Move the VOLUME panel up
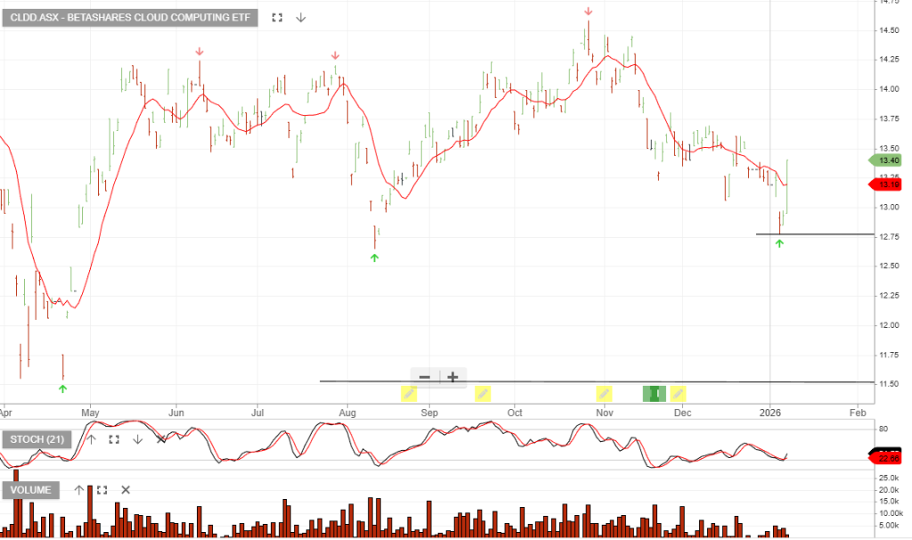This screenshot has height=540, width=912. click(x=78, y=489)
